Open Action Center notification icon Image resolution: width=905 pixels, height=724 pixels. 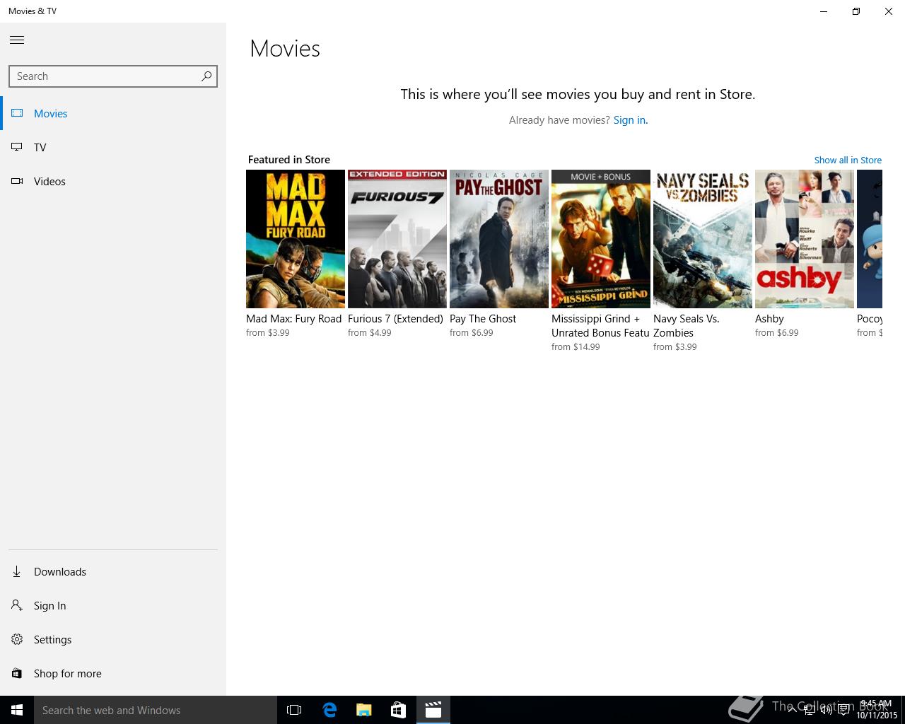pyautogui.click(x=843, y=710)
